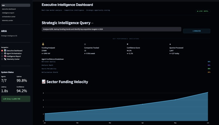Click the Retrieval Quality label
Viewport: 219px width, 125px height.
[x=48, y=62]
